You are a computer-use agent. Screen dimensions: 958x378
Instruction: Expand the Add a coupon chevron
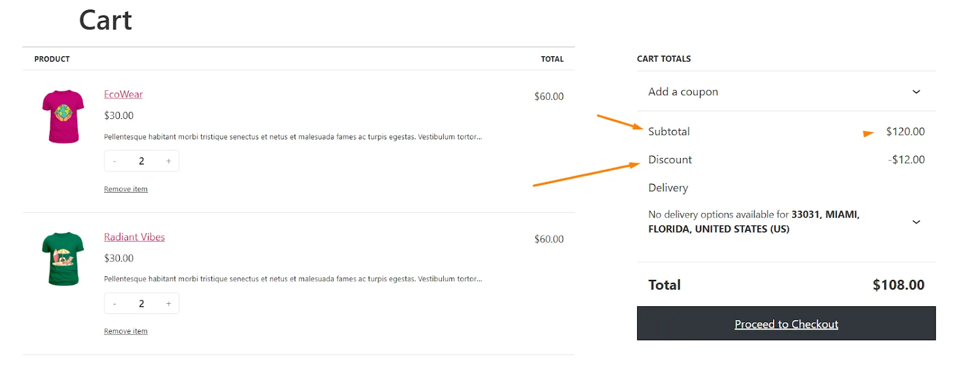point(915,92)
